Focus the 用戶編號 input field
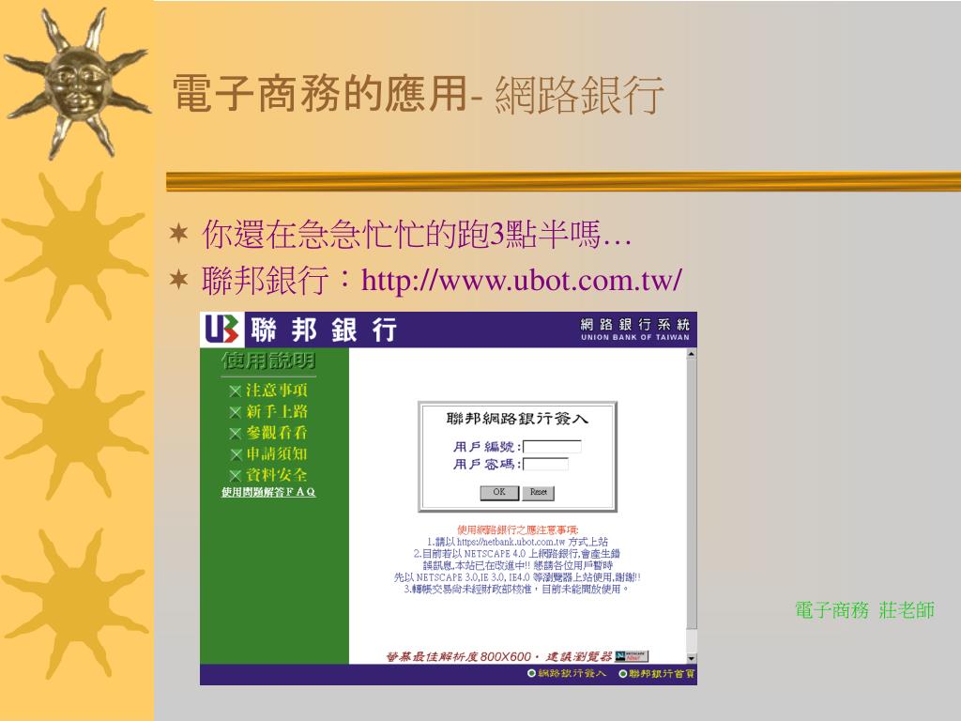This screenshot has height=721, width=961. click(x=552, y=446)
